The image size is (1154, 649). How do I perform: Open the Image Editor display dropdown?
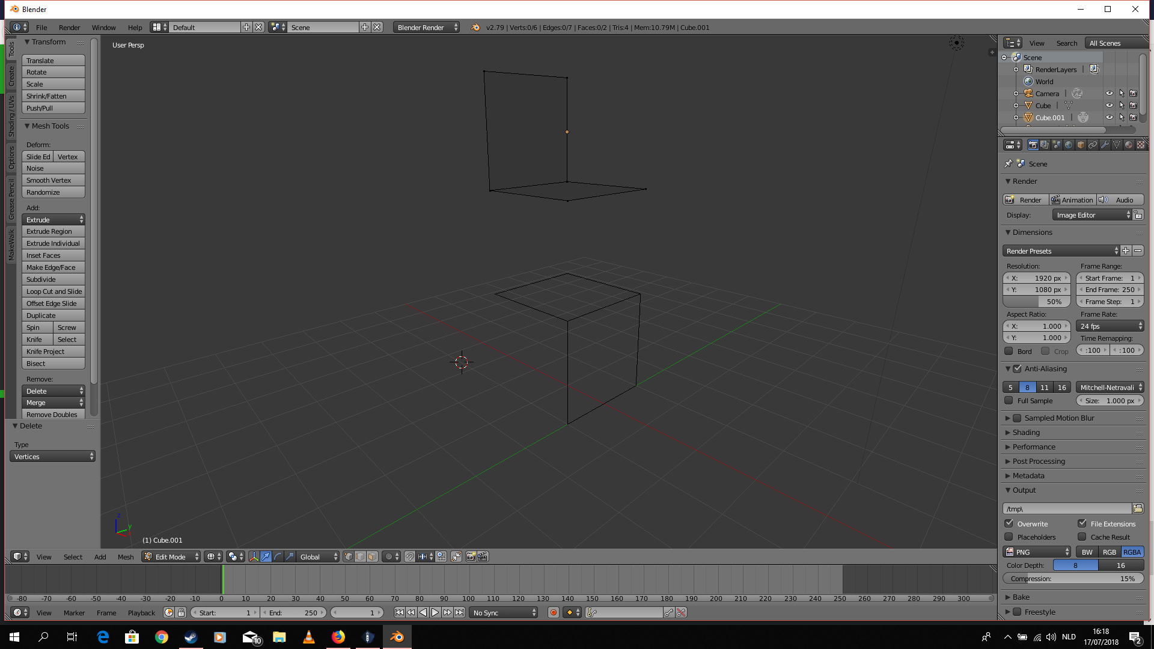tap(1092, 215)
